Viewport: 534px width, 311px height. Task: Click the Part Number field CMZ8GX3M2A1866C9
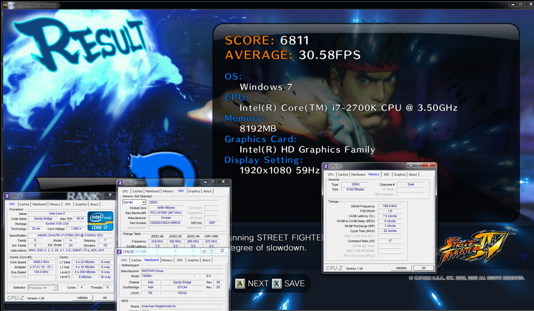[166, 223]
